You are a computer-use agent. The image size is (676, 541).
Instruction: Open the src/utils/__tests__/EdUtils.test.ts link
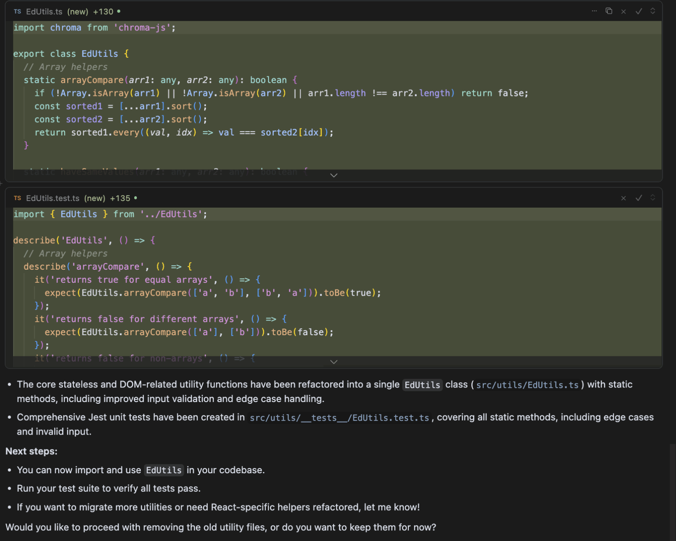(339, 418)
